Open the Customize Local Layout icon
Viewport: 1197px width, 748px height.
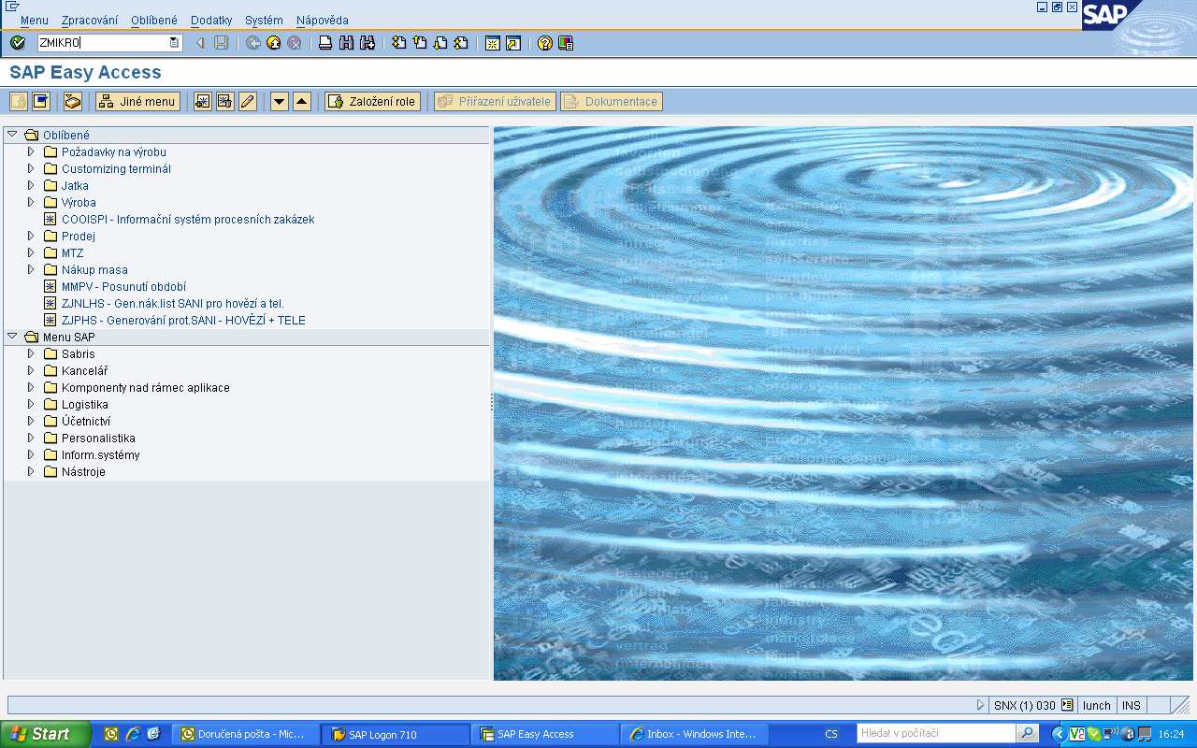pos(566,43)
